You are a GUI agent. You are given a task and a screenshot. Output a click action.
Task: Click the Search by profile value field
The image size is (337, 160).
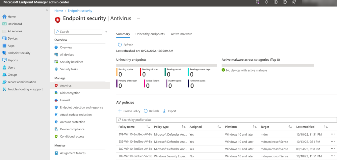226,120
